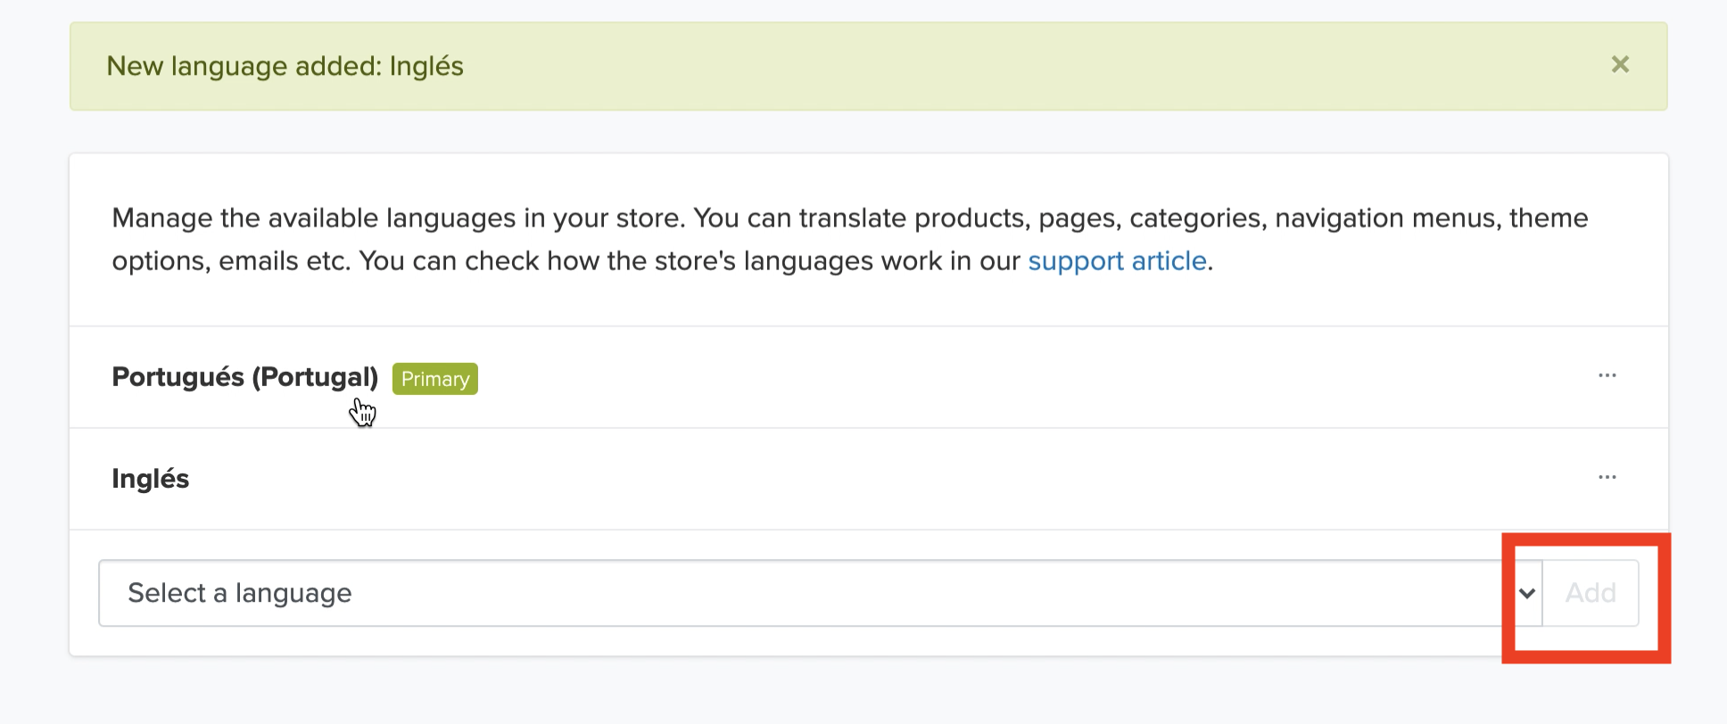Open the three-dot menu for Inglés
The width and height of the screenshot is (1727, 724).
[x=1607, y=477]
